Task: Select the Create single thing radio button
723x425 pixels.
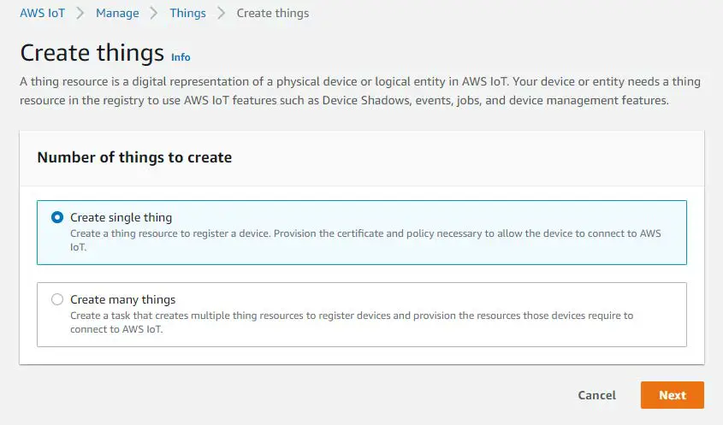Action: pyautogui.click(x=57, y=217)
